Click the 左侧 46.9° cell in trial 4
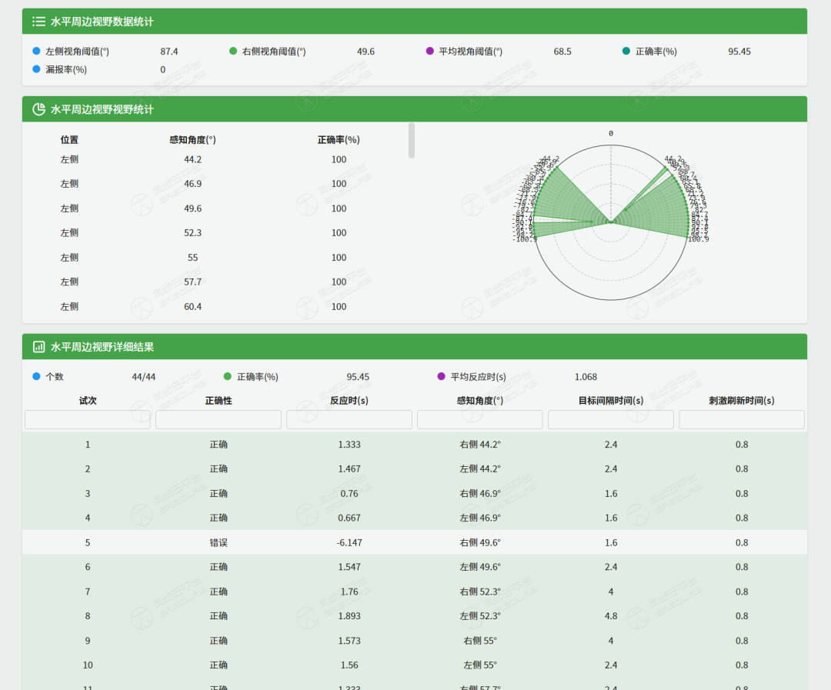This screenshot has width=831, height=690. [x=479, y=518]
